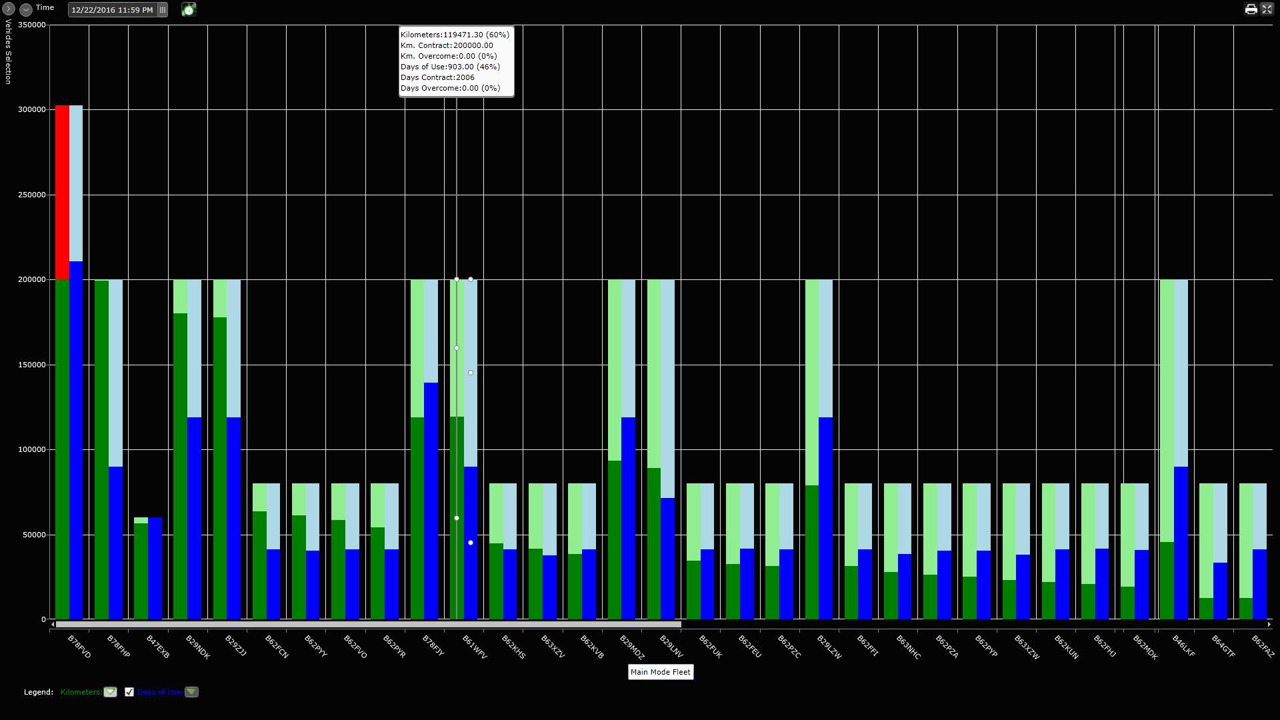Viewport: 1280px width, 720px height.
Task: Click the date field showing 12/22/2016
Action: coord(113,9)
